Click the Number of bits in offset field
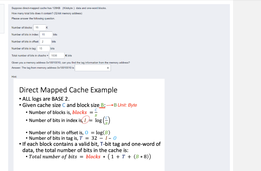Screen dimensions: 261x171 [45, 41]
